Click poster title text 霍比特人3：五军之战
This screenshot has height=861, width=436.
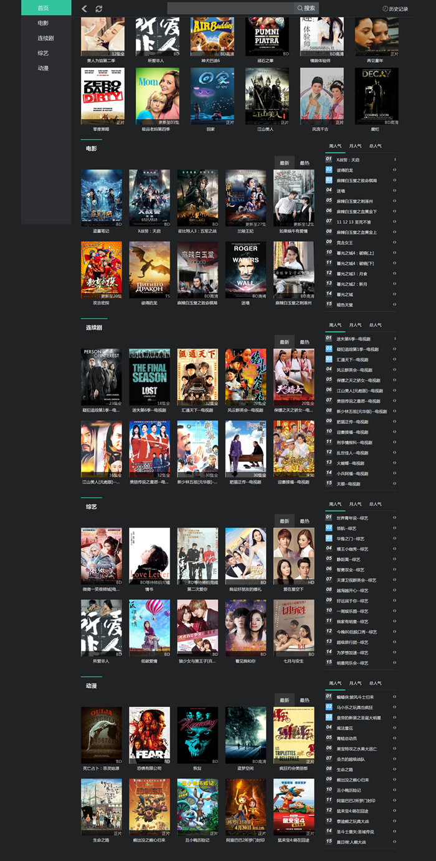[x=197, y=231]
